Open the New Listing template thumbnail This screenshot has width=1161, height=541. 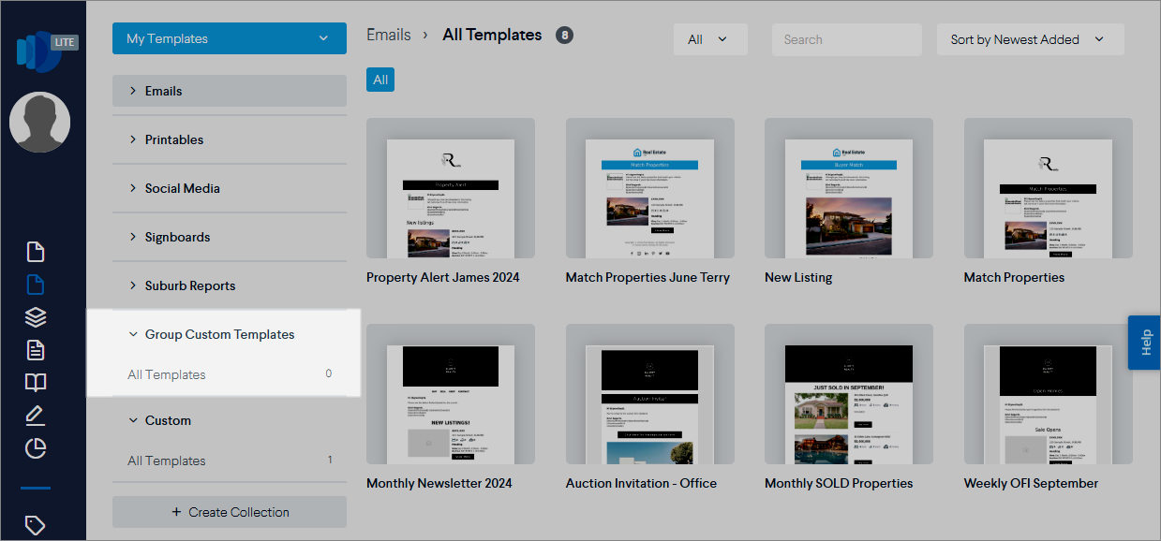tap(849, 188)
